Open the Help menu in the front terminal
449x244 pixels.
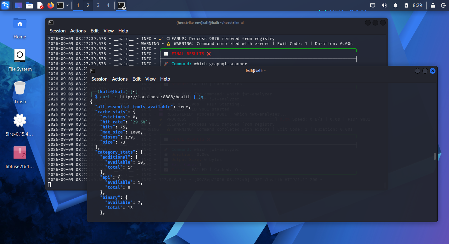point(165,79)
